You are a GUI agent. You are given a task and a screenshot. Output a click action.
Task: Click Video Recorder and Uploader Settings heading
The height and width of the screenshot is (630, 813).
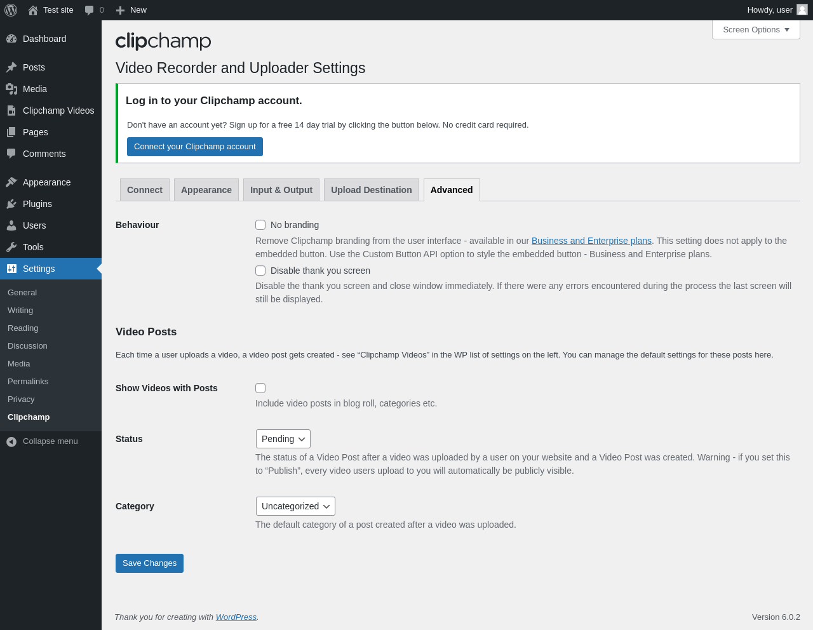click(241, 68)
